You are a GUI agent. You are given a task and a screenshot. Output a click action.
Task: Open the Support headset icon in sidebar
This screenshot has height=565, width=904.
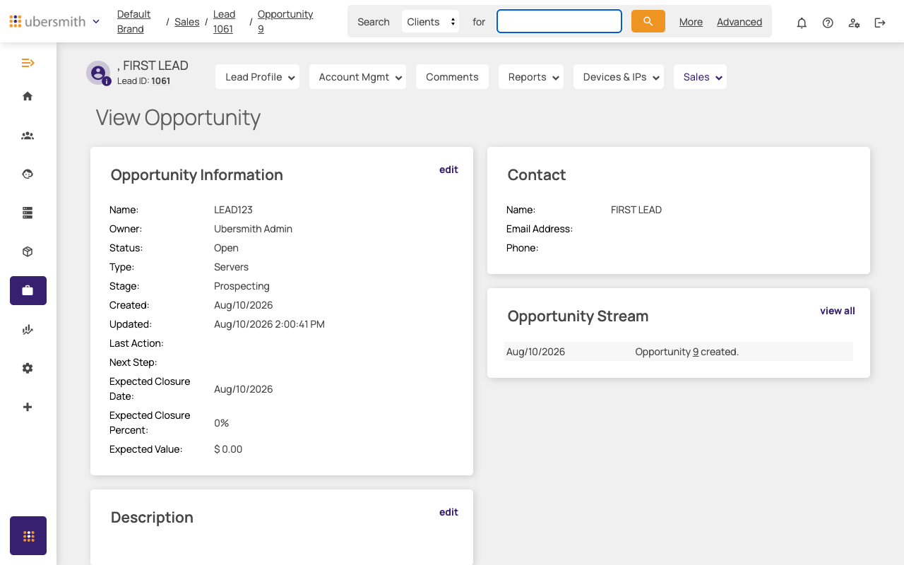28,174
